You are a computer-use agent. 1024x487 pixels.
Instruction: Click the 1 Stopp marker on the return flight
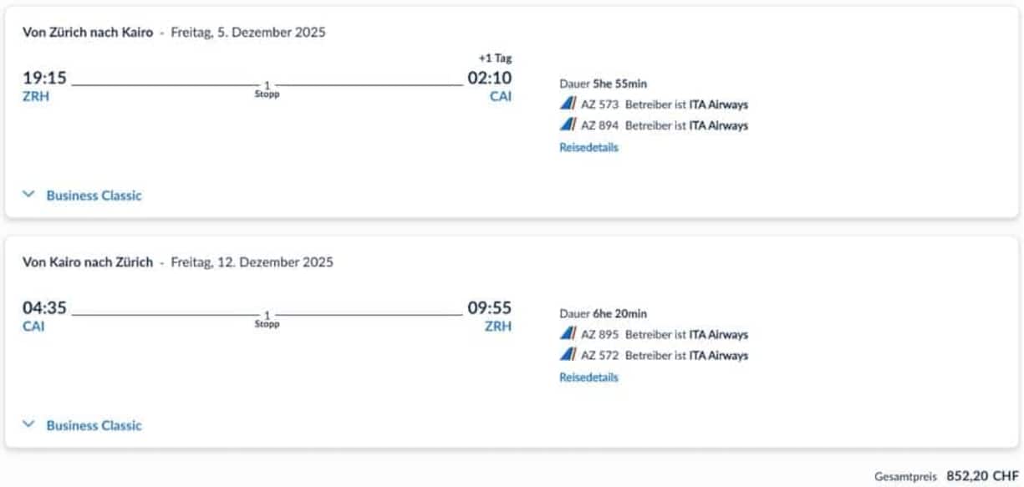tap(267, 319)
